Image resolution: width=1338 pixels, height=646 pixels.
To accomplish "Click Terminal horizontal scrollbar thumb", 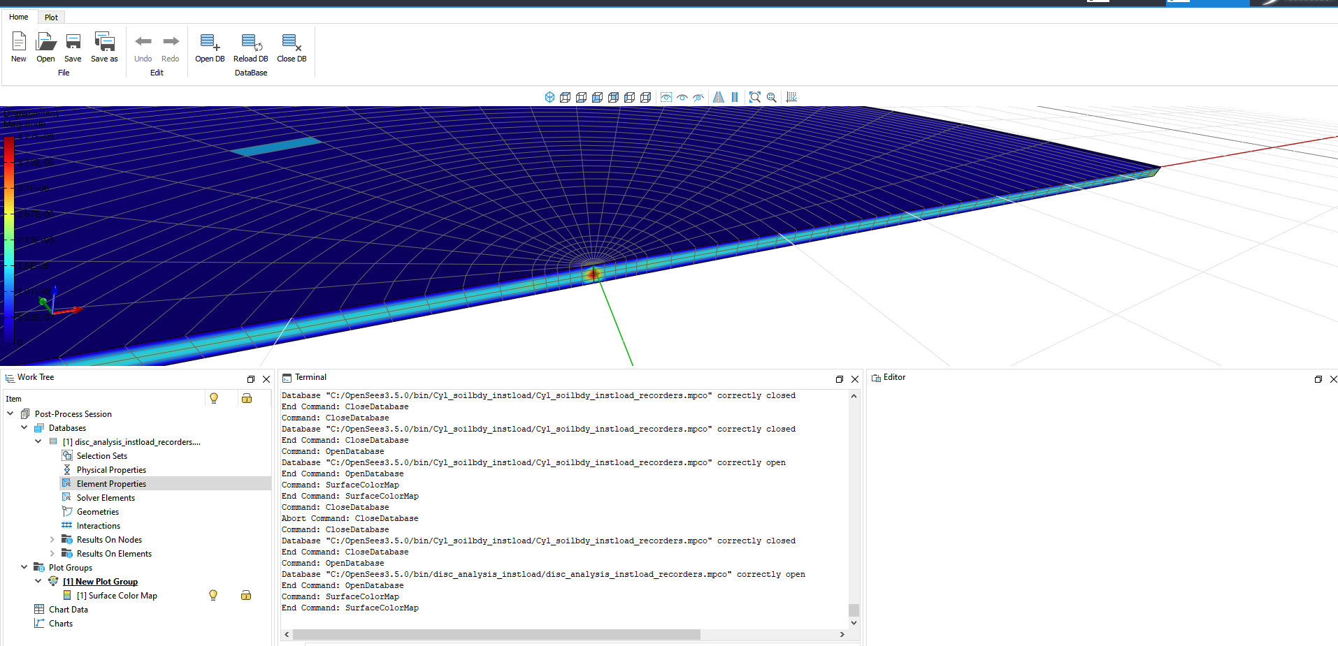I will [496, 634].
